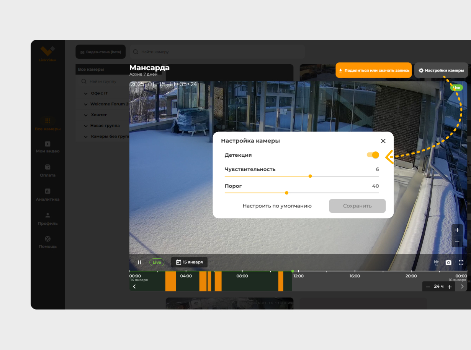The width and height of the screenshot is (471, 350).
Task: Open the Помощь help icon
Action: 48,239
